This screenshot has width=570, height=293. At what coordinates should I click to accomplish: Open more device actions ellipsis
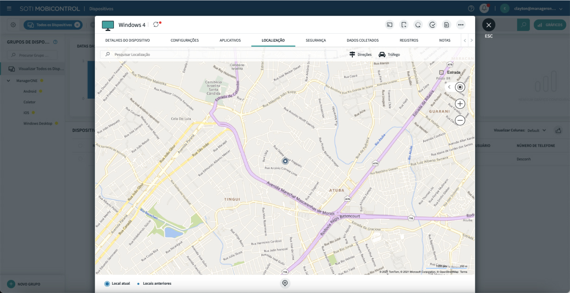tap(461, 25)
